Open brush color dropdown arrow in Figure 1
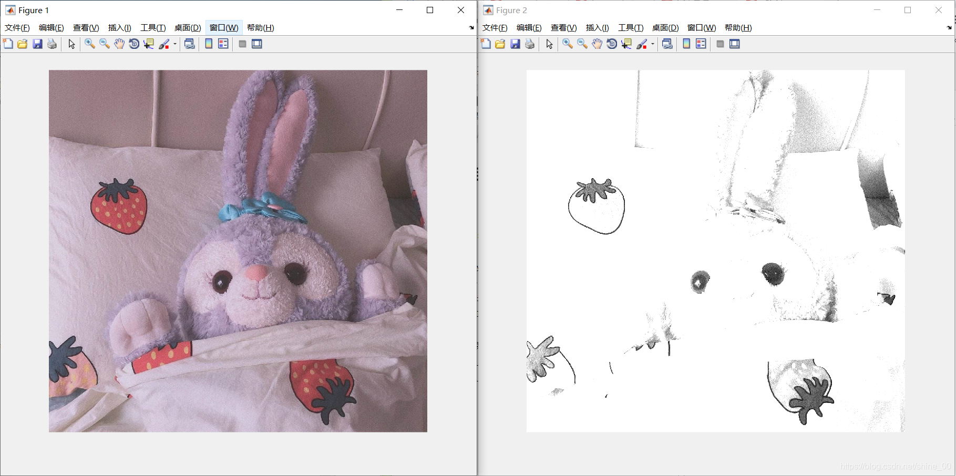Screen dimensions: 956x476 point(175,44)
